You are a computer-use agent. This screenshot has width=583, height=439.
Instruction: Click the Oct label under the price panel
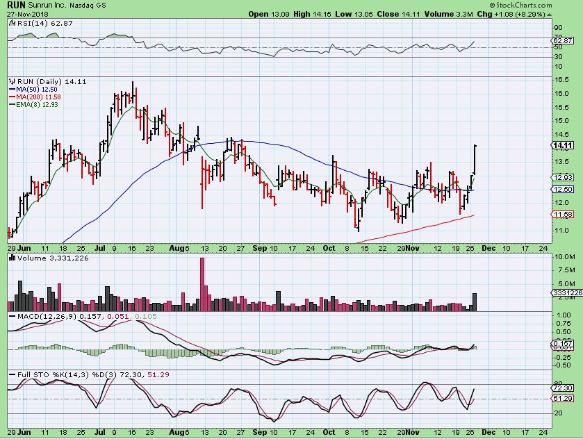[x=329, y=248]
